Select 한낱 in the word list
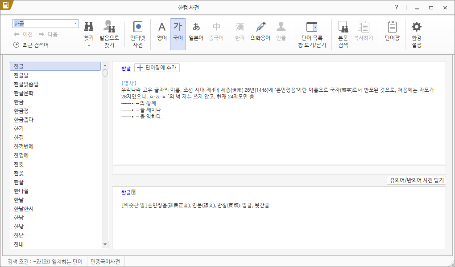Screen dimensions: 455x267 (55, 235)
